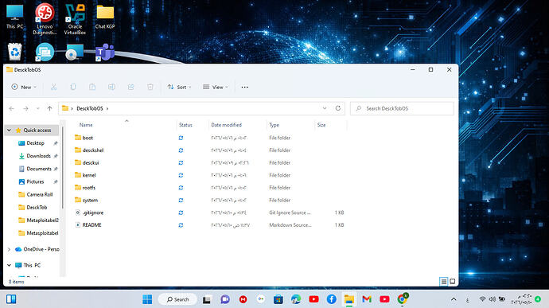This screenshot has width=549, height=308.
Task: Select the This PC desktop icon
Action: point(14,17)
